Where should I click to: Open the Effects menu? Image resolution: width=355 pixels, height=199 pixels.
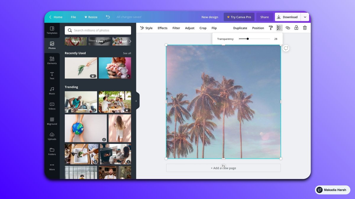pyautogui.click(x=162, y=28)
